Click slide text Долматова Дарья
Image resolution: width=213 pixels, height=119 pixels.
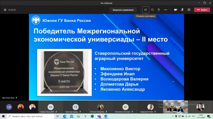[119, 84]
